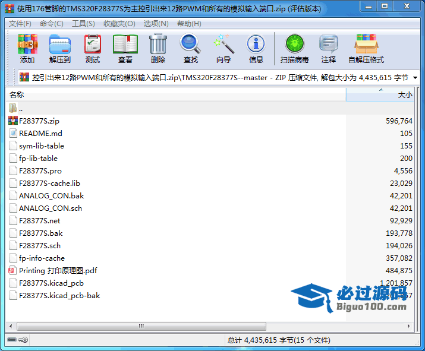Image resolution: width=425 pixels, height=351 pixels.
Task: Click the horizontal scrollbar right arrow
Action: 408,326
